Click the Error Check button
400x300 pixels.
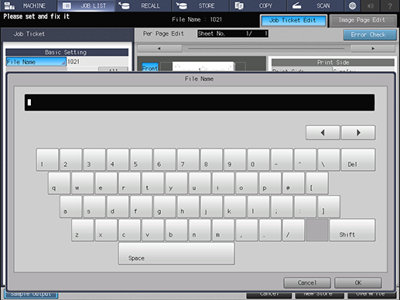coord(370,35)
